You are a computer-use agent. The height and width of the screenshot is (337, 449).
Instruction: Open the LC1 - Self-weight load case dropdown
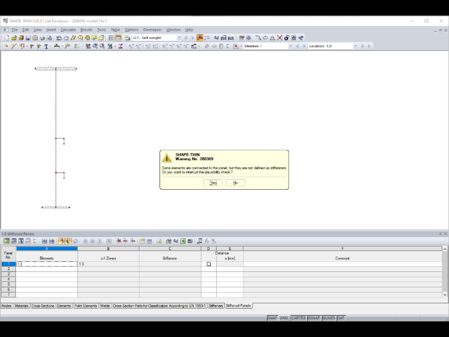tap(179, 38)
